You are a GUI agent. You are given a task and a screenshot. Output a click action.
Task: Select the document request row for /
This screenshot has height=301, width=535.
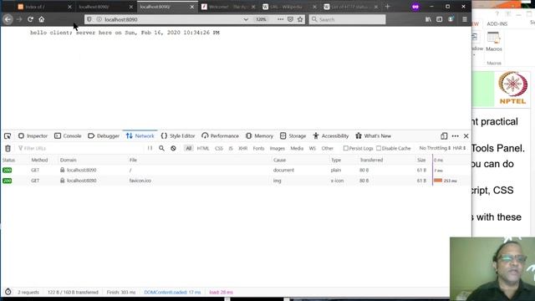click(x=236, y=170)
